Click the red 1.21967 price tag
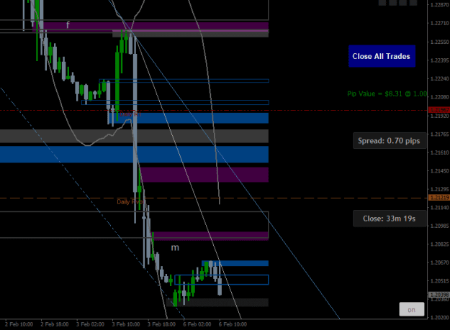Image resolution: width=450 pixels, height=330 pixels. pyautogui.click(x=438, y=110)
